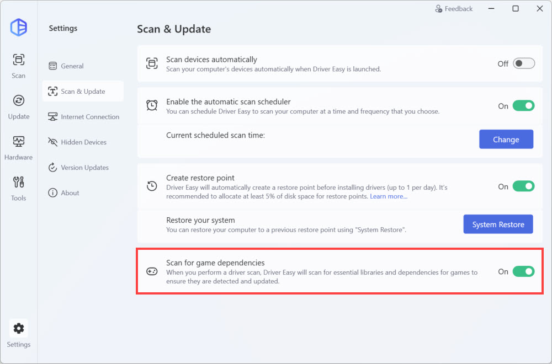Open Hidden Devices settings
The height and width of the screenshot is (364, 552).
coord(83,142)
